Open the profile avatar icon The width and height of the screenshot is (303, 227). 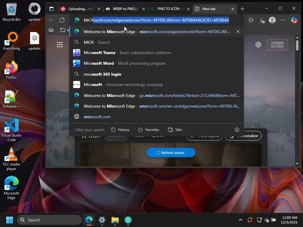pos(272,20)
